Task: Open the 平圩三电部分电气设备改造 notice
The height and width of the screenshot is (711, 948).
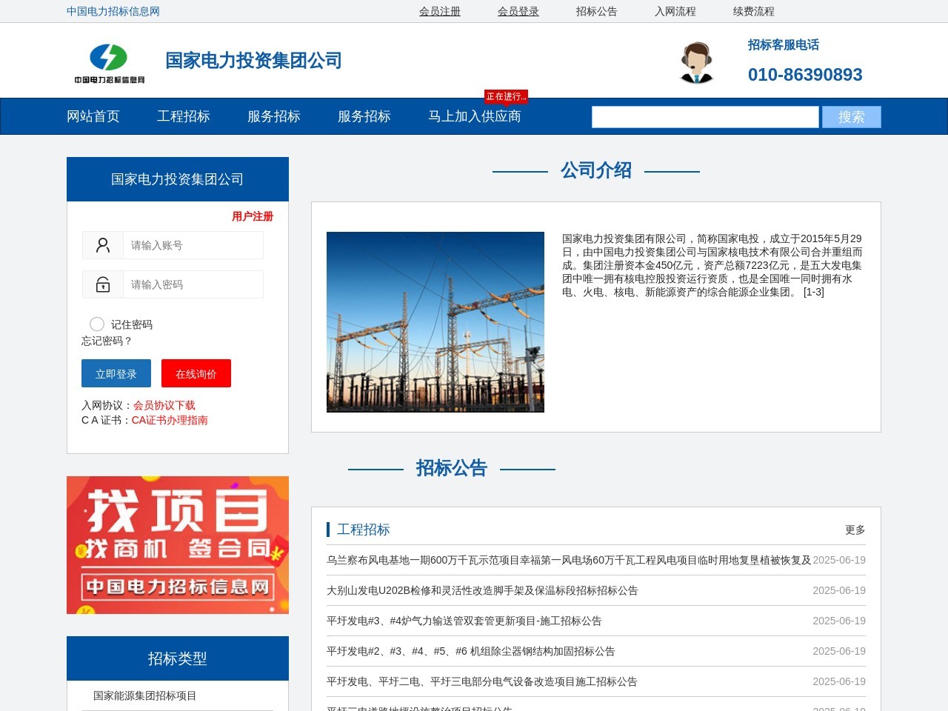Action: (482, 681)
